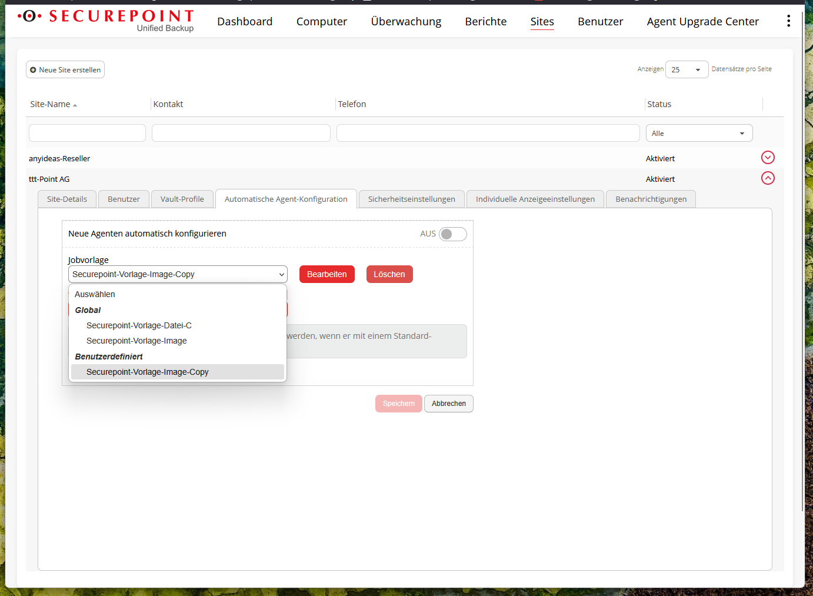Click the Securepoint logo

tap(106, 20)
